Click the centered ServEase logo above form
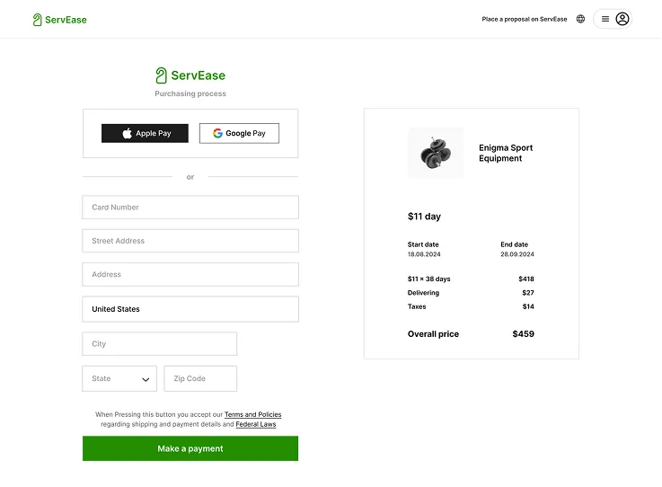Viewport: 662px width, 487px height. pos(190,75)
